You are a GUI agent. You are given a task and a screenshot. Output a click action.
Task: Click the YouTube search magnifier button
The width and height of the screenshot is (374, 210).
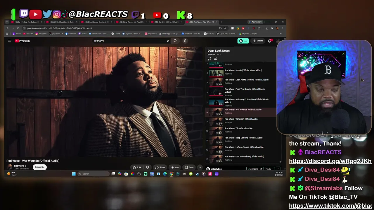pyautogui.click(x=175, y=41)
